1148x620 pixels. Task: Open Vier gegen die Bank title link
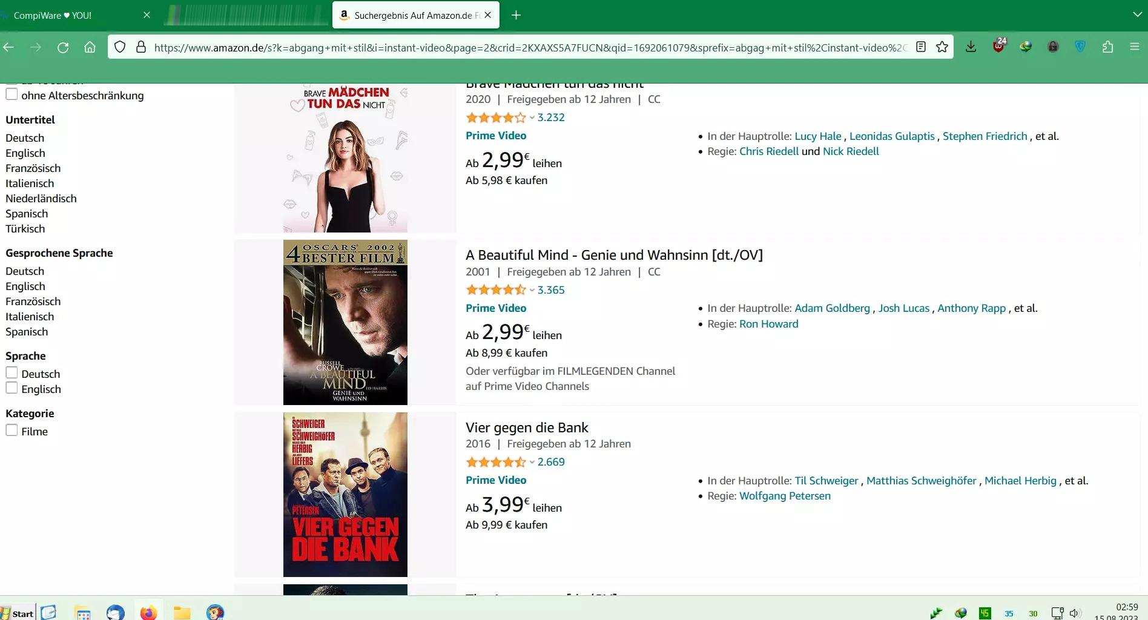tap(527, 427)
